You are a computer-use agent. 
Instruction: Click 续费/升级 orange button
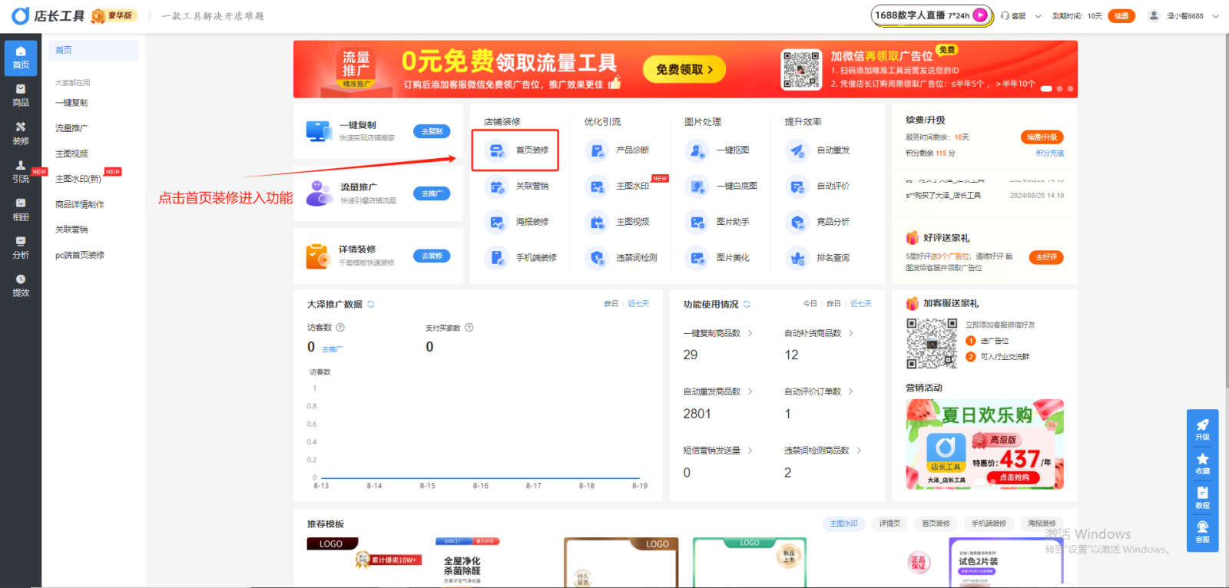coord(1042,137)
